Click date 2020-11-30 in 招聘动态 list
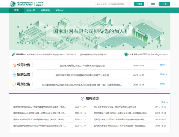The image size is (179, 137). tap(80, 107)
